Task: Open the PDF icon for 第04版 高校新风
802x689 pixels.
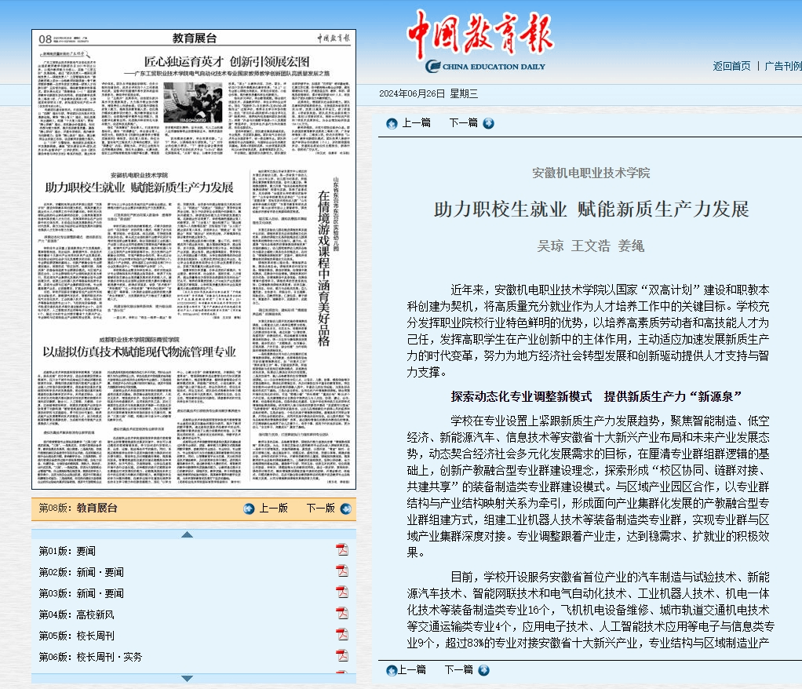Action: (341, 614)
